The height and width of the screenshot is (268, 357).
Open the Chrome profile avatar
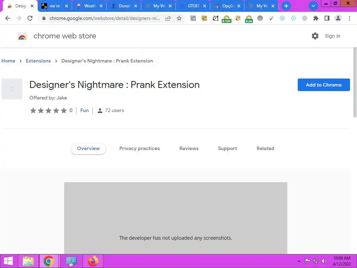pos(338,18)
